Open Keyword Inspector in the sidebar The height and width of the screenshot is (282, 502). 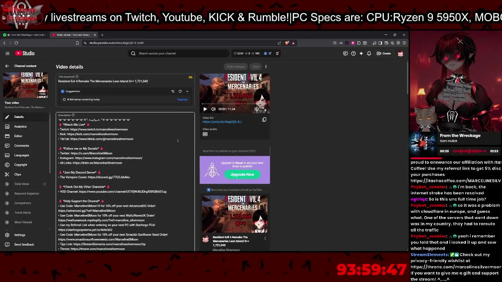coord(25,193)
